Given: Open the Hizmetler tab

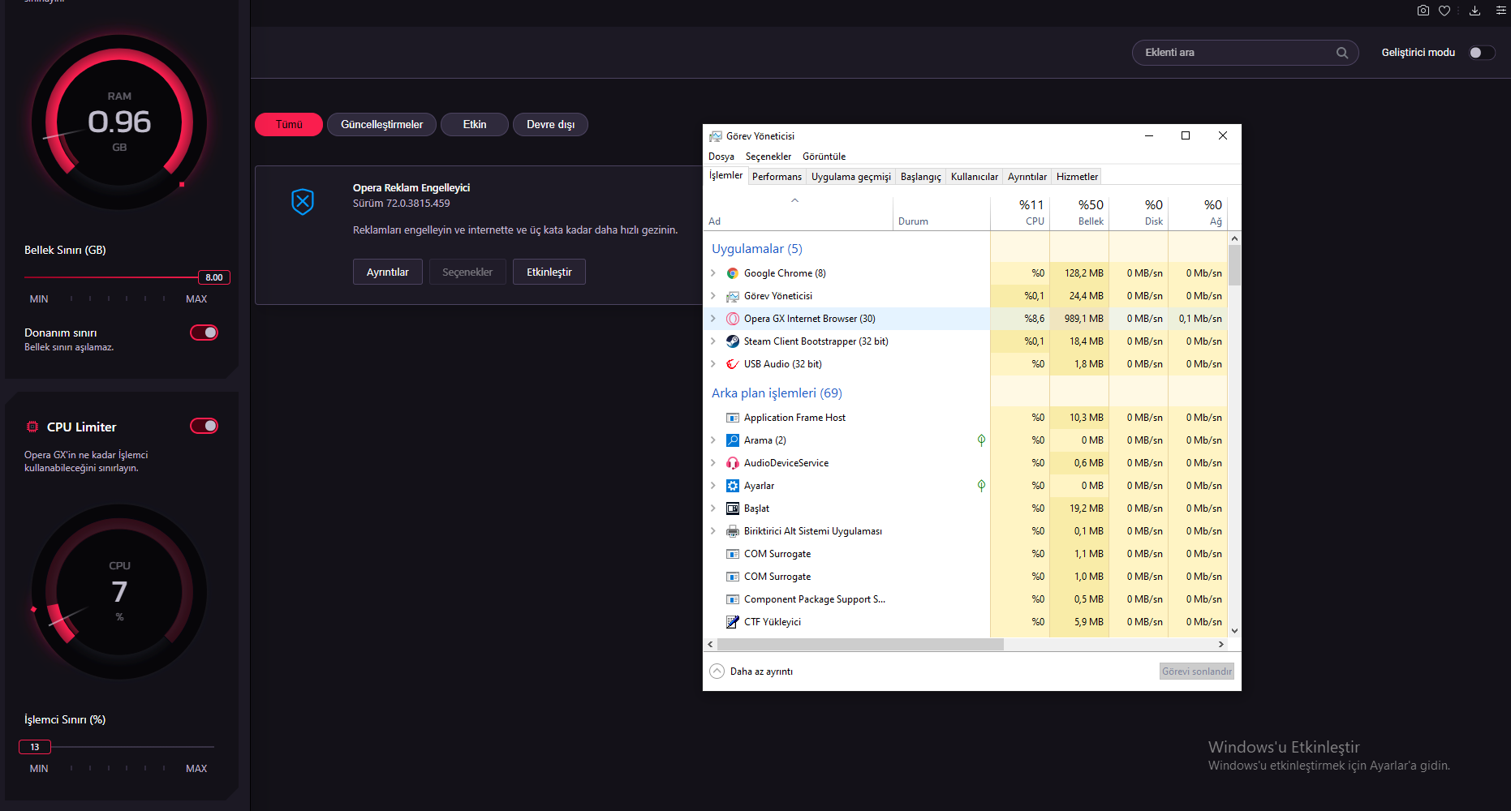Looking at the screenshot, I should tap(1077, 177).
